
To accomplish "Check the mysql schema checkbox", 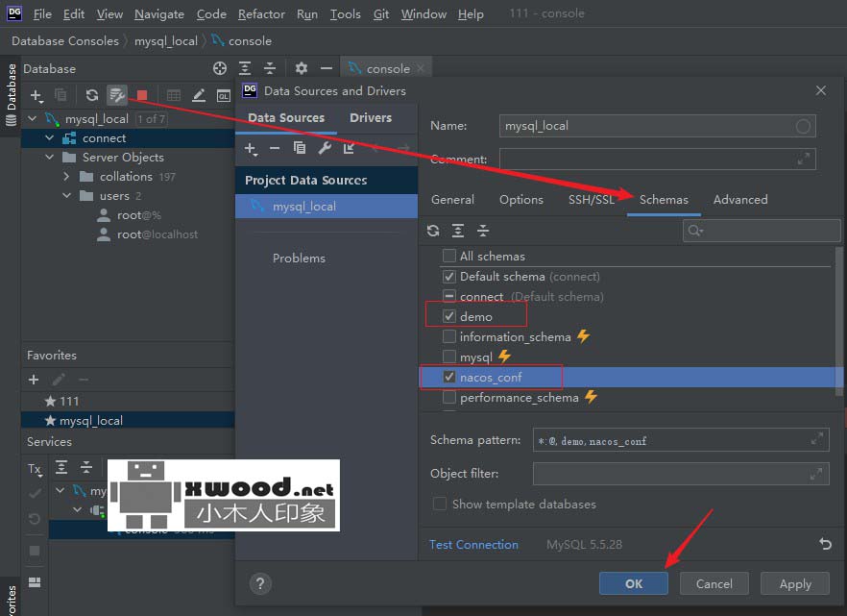I will pos(448,357).
